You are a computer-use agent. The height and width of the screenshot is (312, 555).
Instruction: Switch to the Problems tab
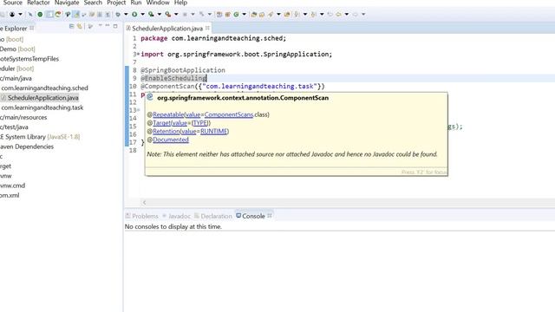tap(142, 216)
